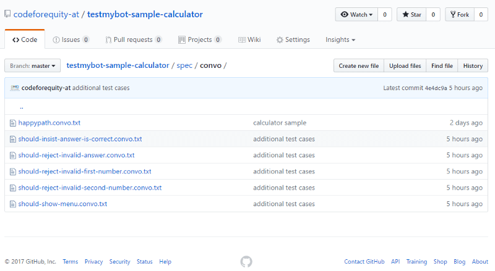Star this repository
The width and height of the screenshot is (495, 271).
click(x=411, y=14)
